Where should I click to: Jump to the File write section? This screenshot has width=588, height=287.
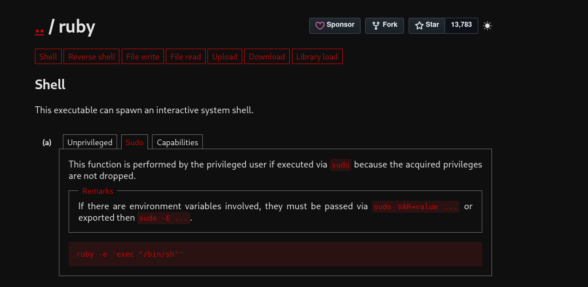pyautogui.click(x=143, y=57)
